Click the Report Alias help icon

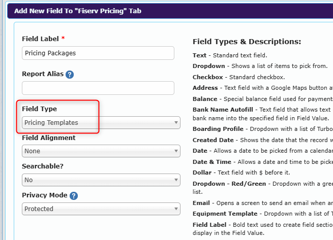point(70,74)
